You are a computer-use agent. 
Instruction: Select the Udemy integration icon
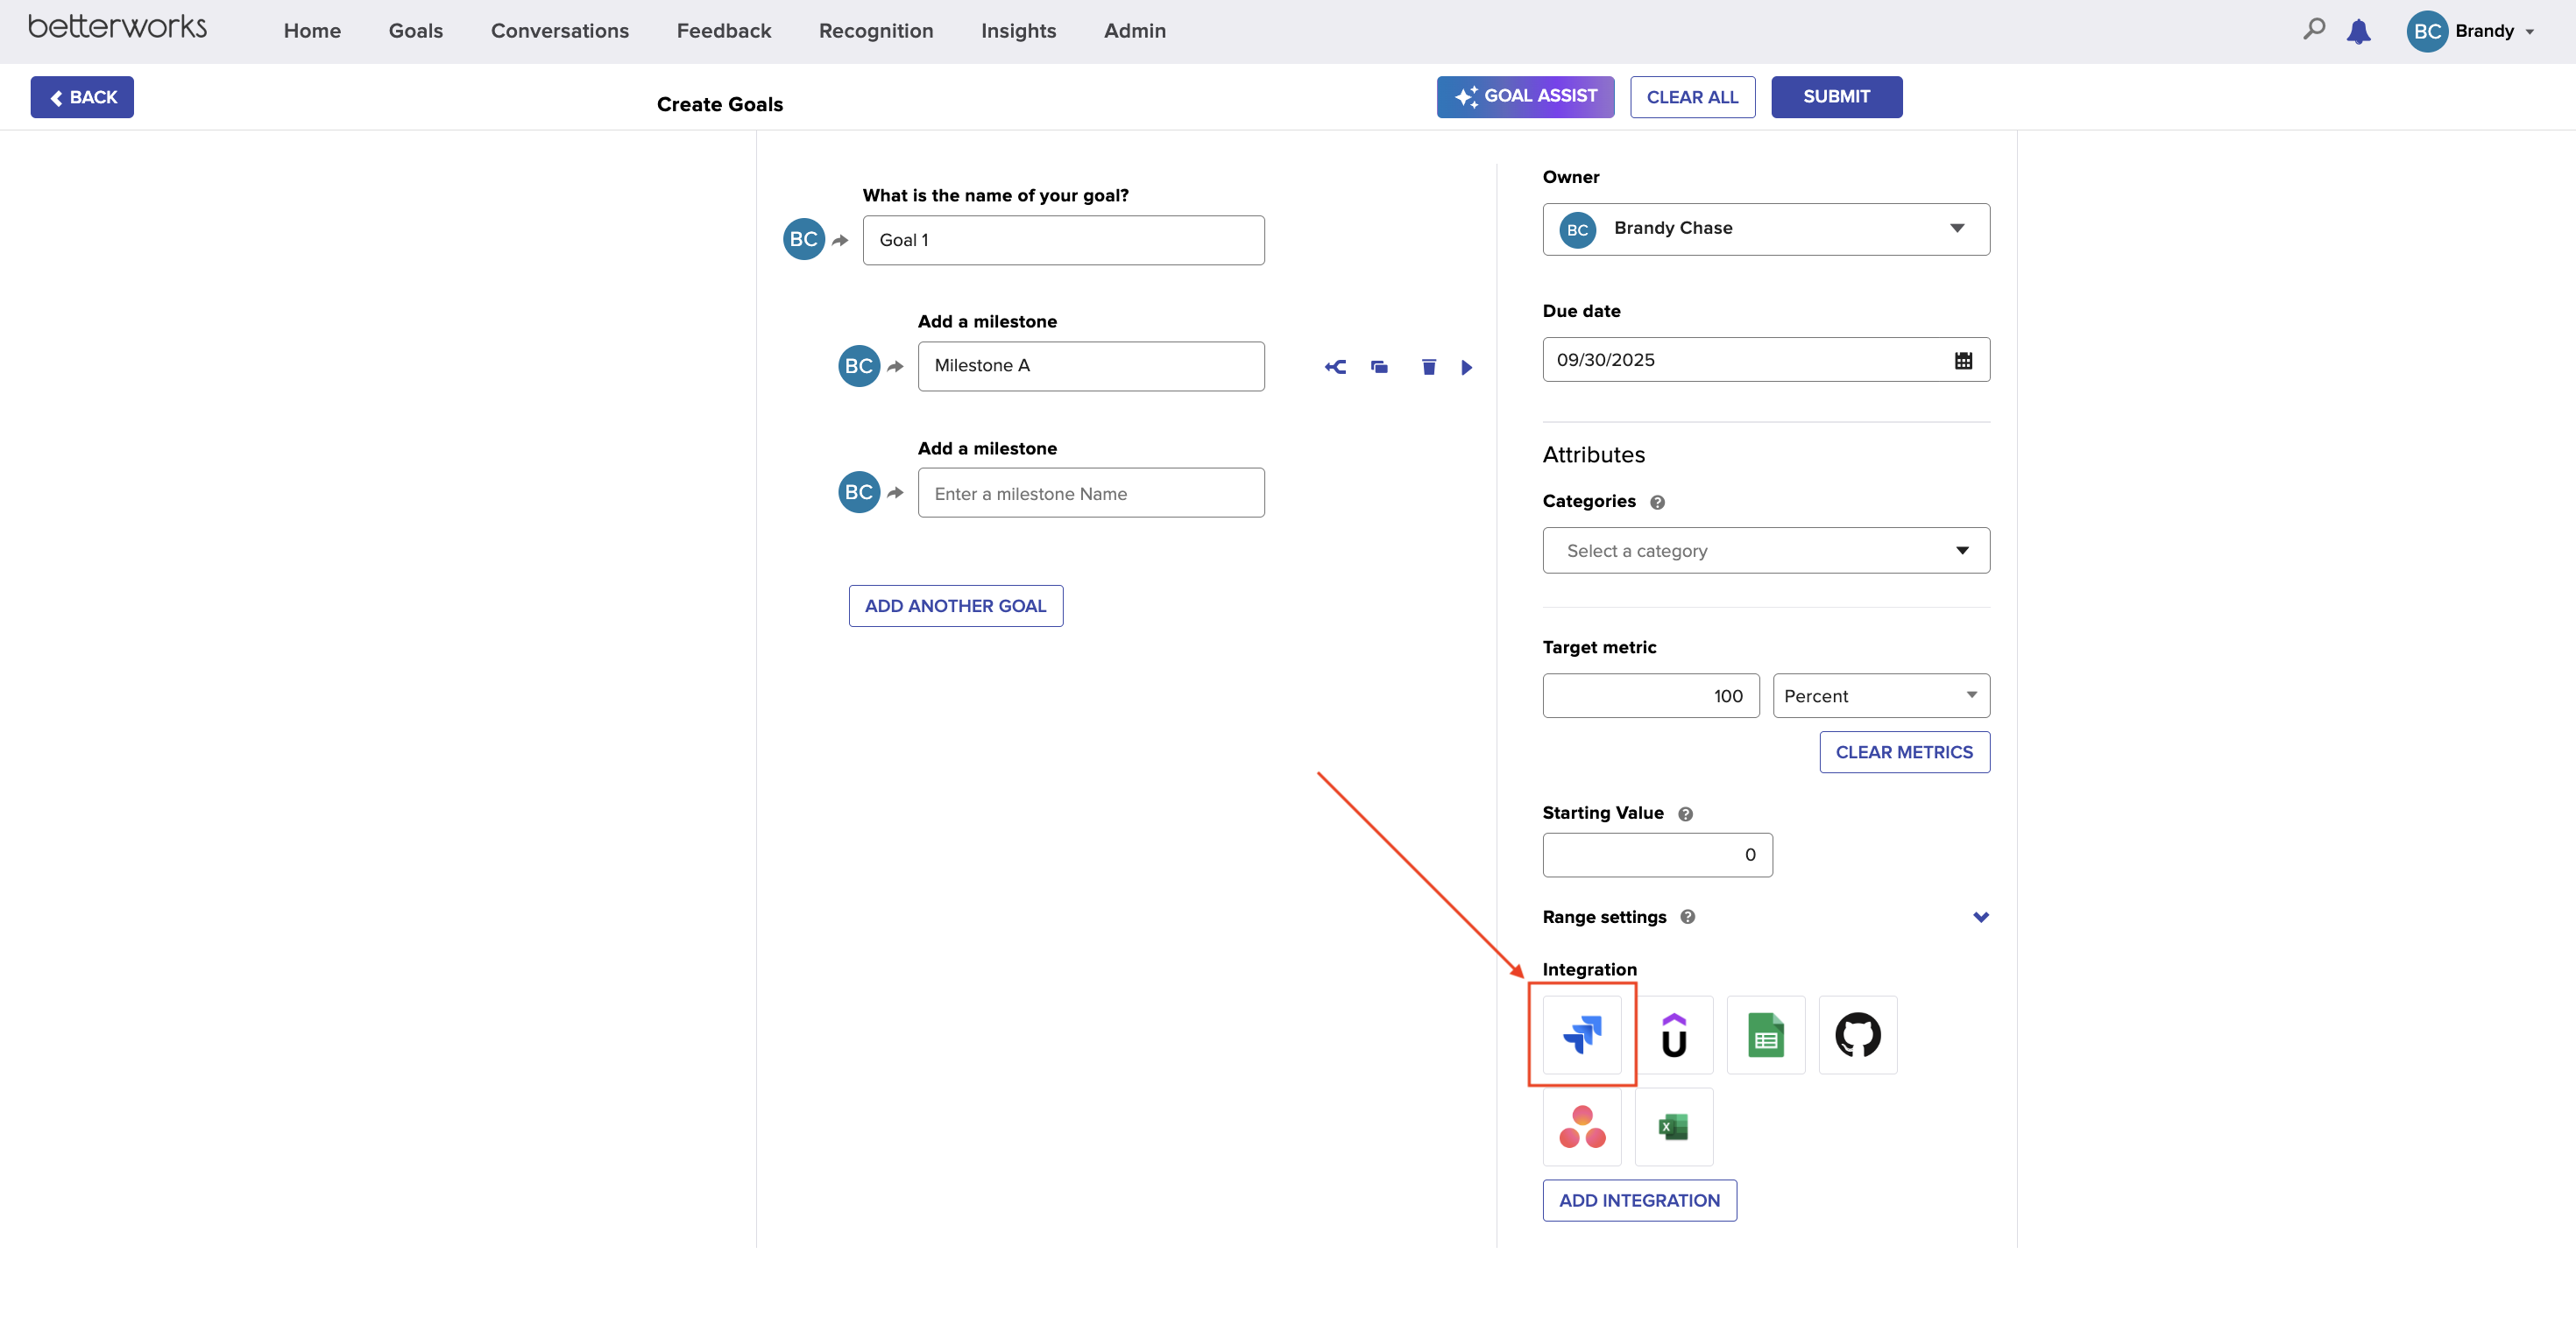coord(1673,1034)
